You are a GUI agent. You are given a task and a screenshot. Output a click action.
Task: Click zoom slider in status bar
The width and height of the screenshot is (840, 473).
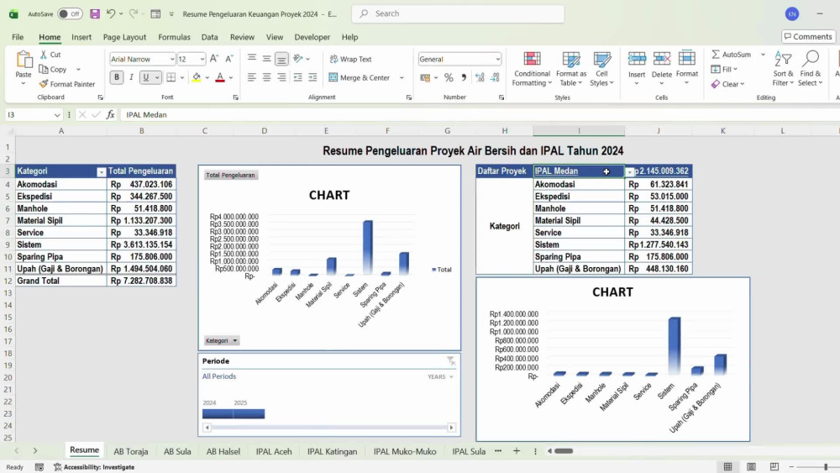tap(826, 466)
